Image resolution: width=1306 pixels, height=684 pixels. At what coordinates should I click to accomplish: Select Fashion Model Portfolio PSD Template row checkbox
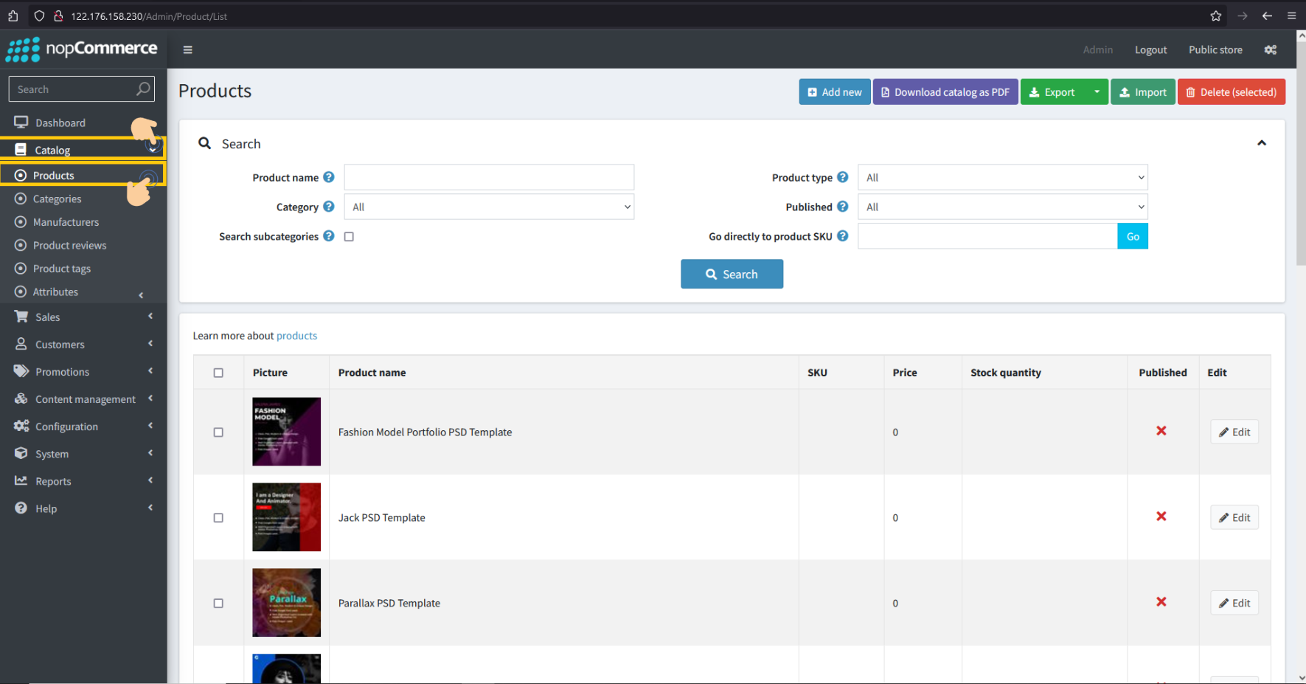click(218, 432)
